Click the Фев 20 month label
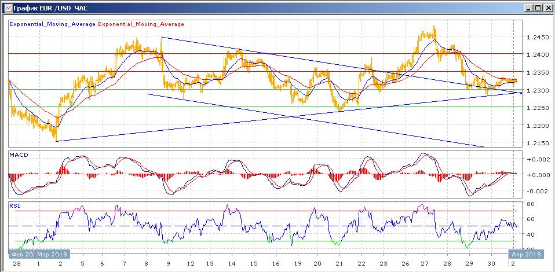 (21, 254)
